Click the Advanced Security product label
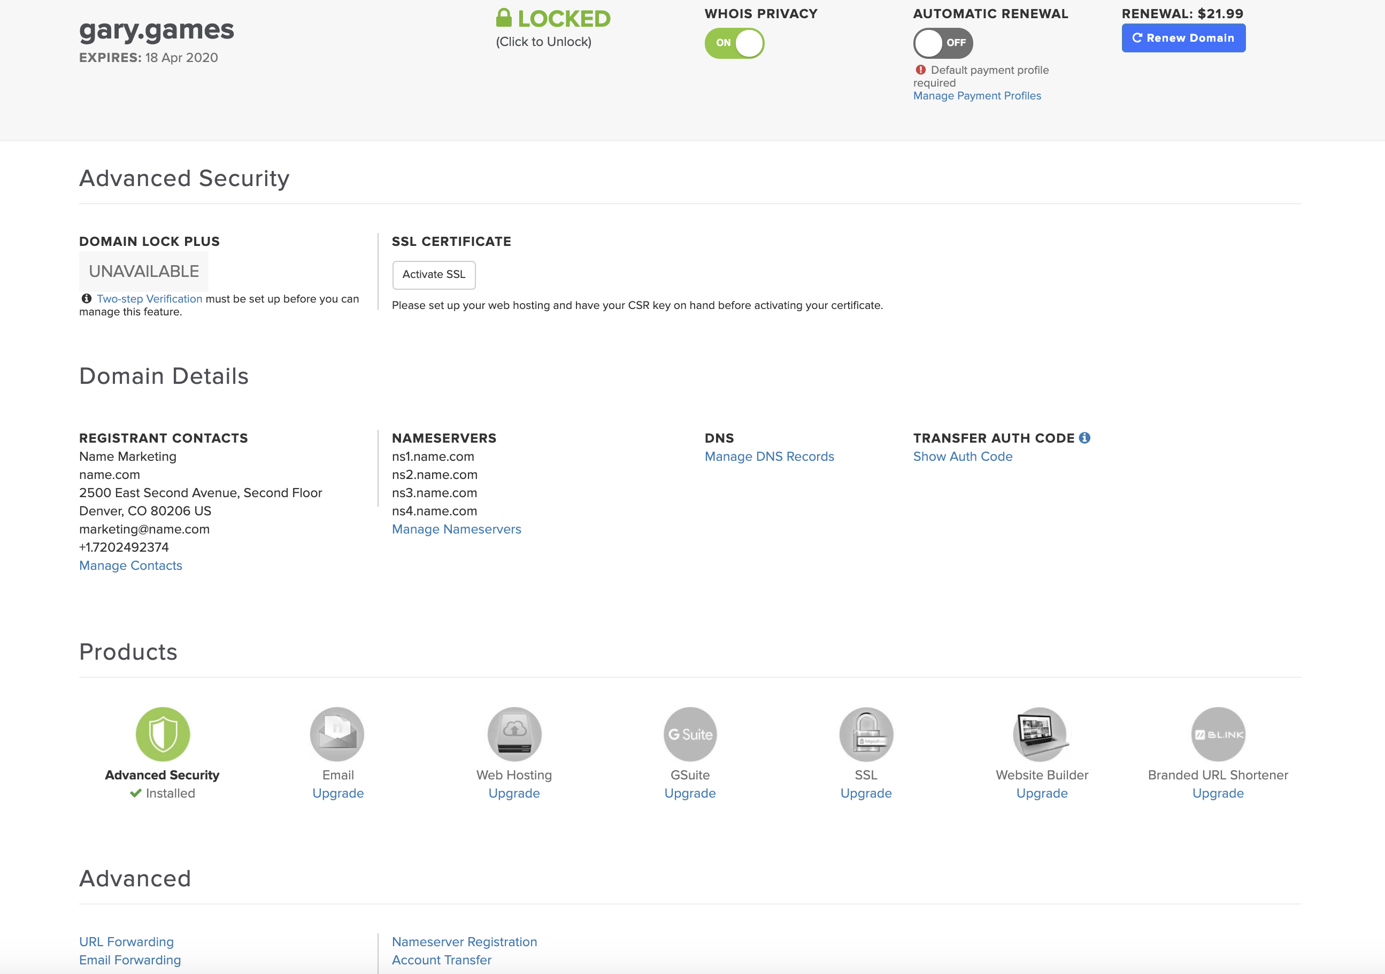 [x=162, y=775]
